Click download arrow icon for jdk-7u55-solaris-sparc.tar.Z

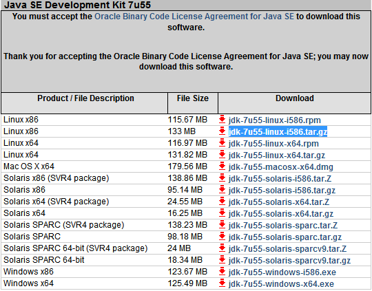point(222,224)
